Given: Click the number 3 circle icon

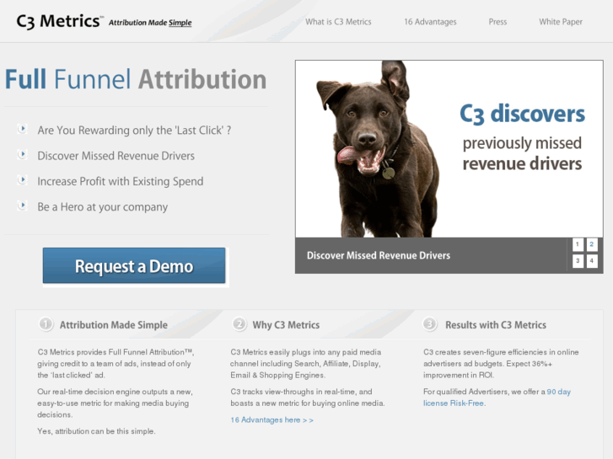Looking at the screenshot, I should click(x=430, y=324).
